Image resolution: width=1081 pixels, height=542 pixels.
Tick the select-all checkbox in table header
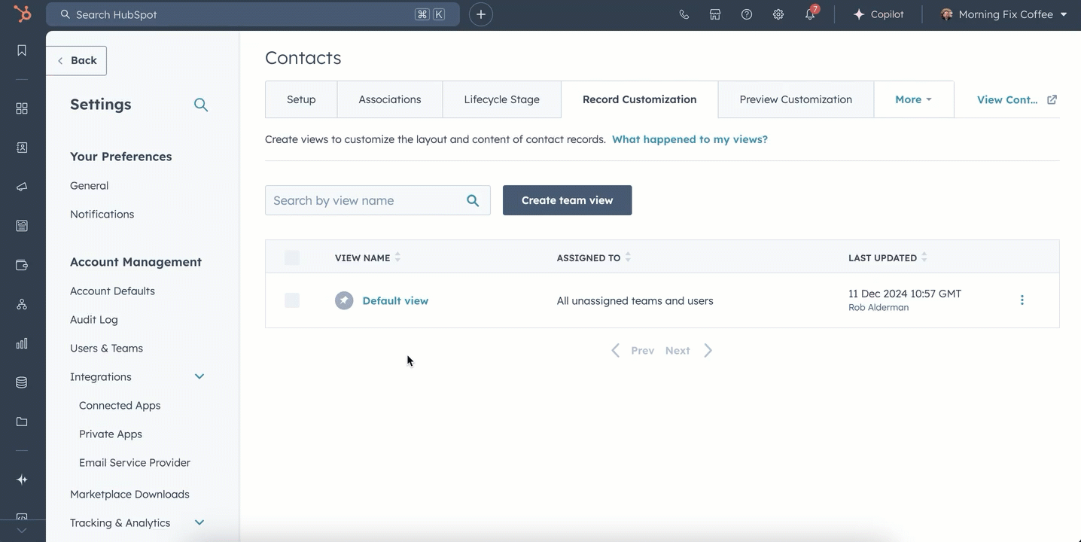pos(292,257)
